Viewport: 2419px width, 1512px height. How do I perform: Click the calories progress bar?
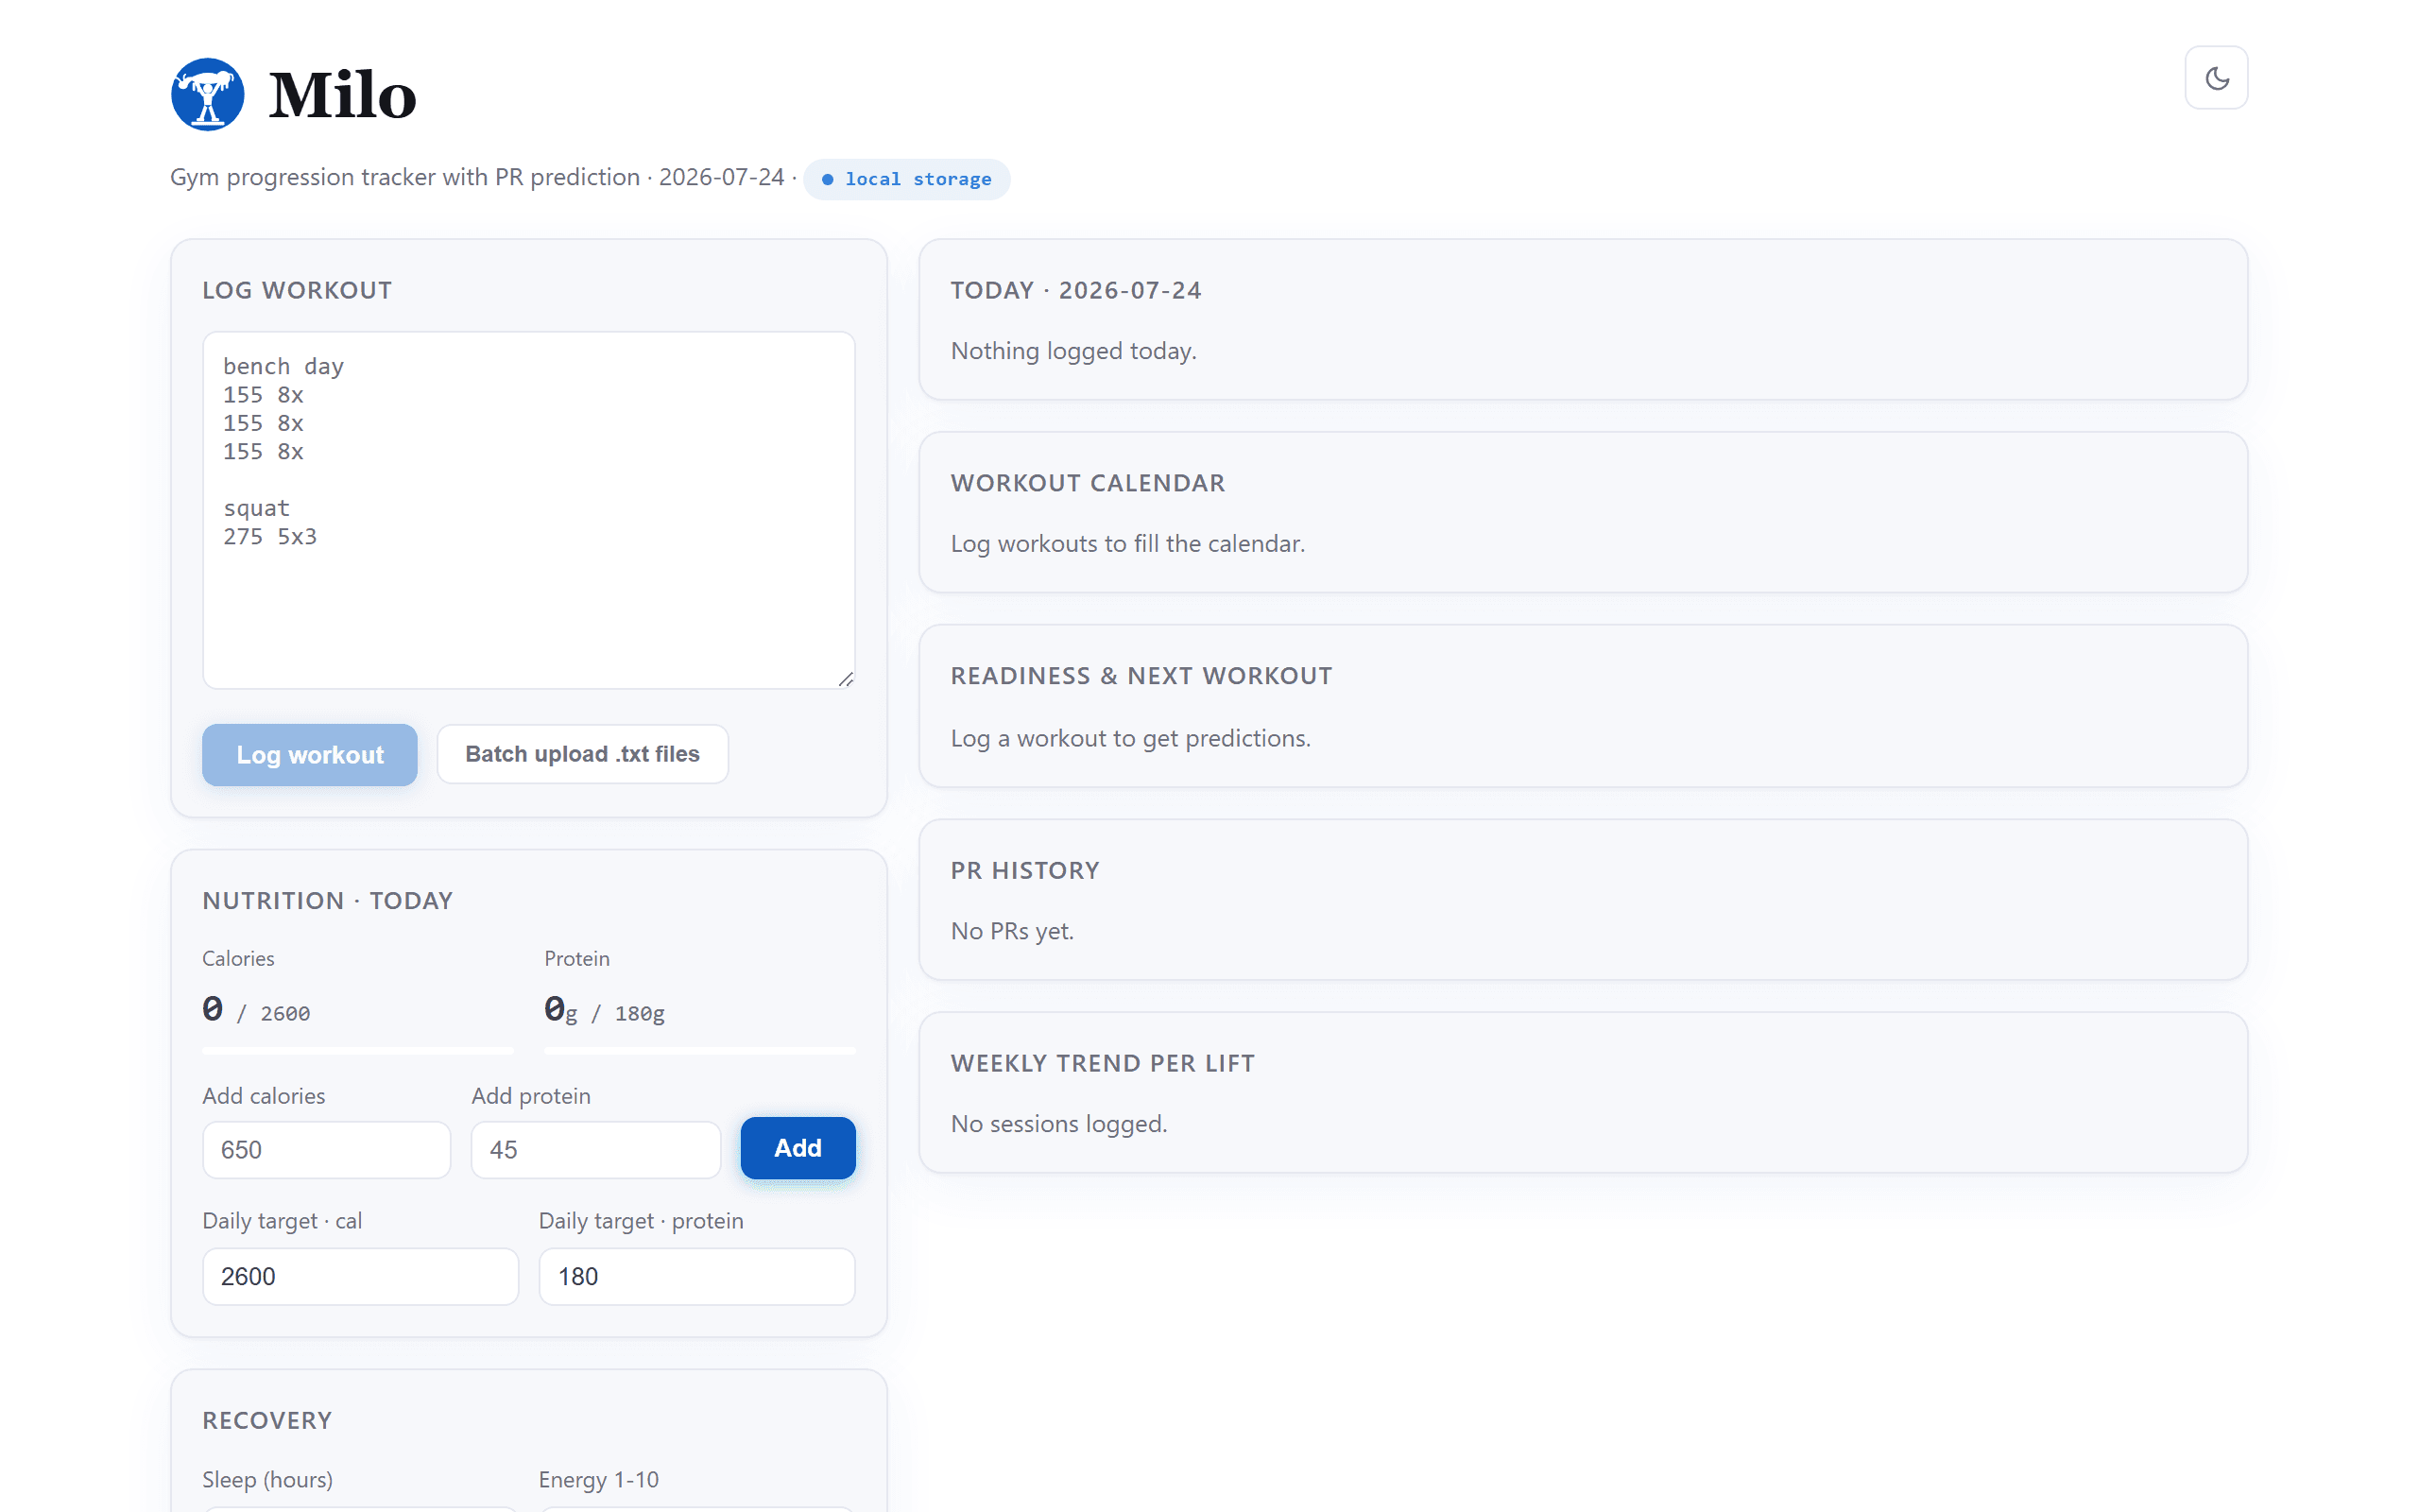pos(358,1051)
